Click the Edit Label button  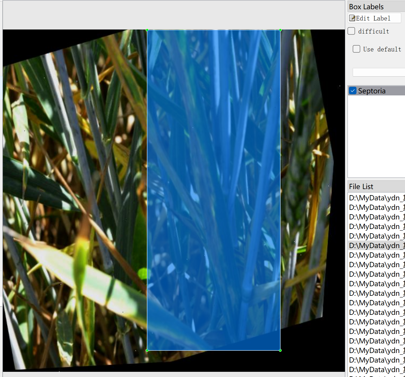[x=375, y=18]
